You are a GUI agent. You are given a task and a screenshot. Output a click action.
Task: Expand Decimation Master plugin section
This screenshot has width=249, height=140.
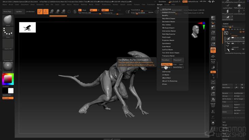[x=168, y=21]
